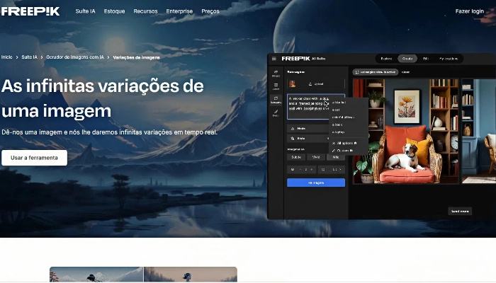This screenshot has width=496, height=283.
Task: Decrease the image count with the minus
Action: (300, 170)
